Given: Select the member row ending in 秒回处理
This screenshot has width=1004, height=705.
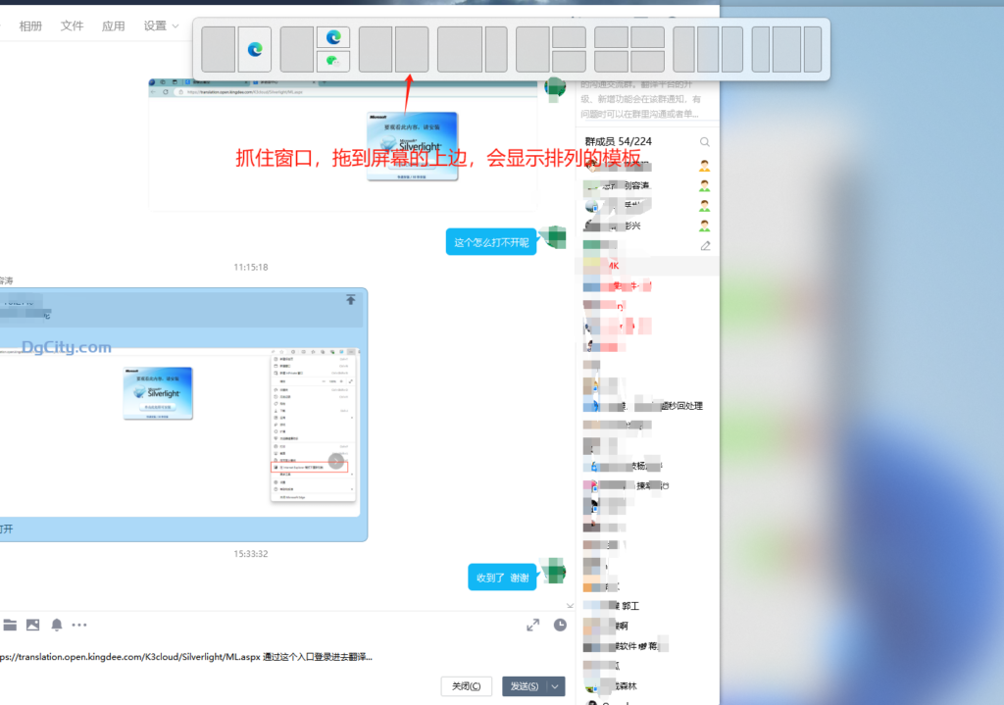Looking at the screenshot, I should point(647,405).
